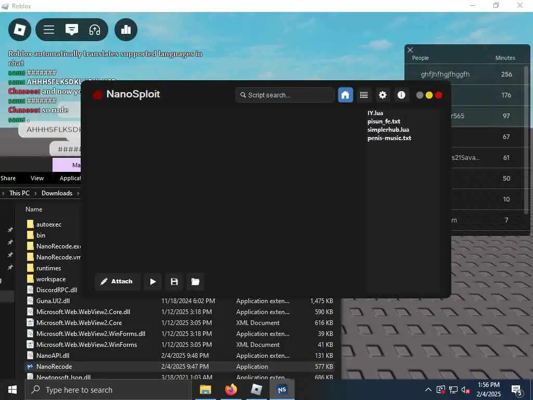The width and height of the screenshot is (533, 400).
Task: Click the yellow circle in NanoSploit
Action: (429, 95)
